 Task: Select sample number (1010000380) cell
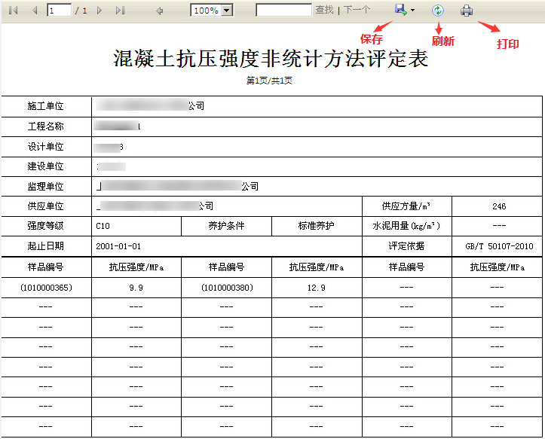click(226, 287)
